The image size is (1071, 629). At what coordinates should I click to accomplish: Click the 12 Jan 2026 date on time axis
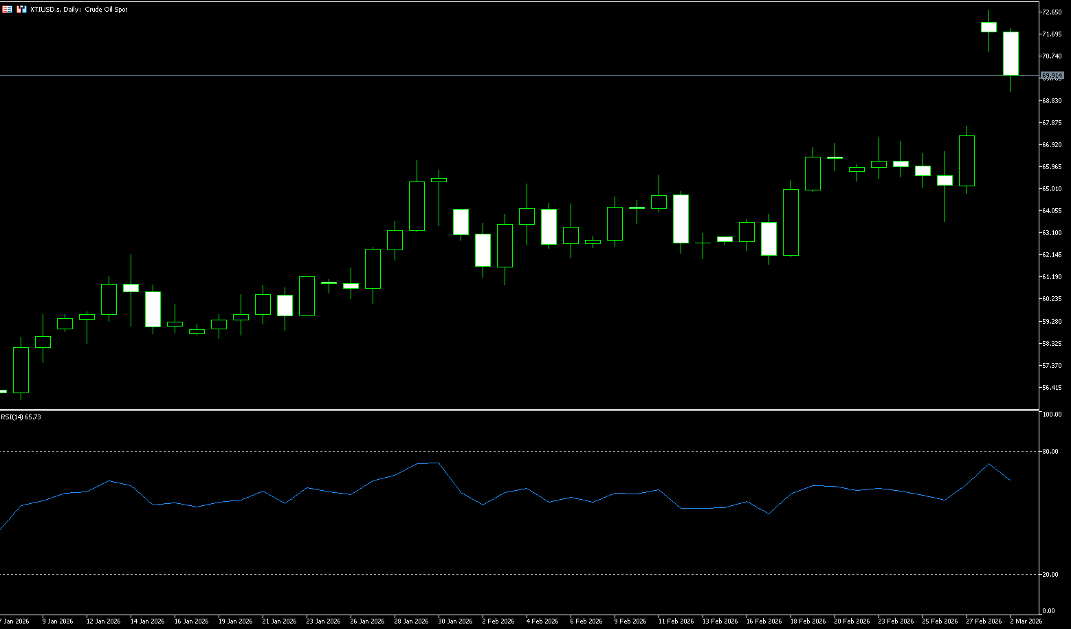[x=103, y=621]
